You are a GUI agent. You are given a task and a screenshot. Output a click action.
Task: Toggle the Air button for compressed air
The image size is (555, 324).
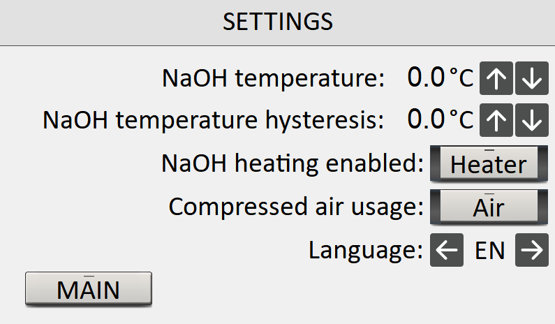[x=488, y=207]
